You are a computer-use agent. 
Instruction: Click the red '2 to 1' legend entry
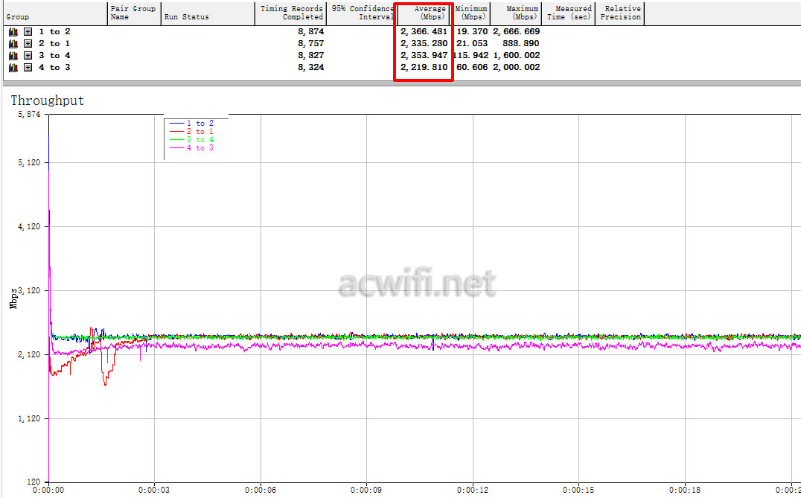pyautogui.click(x=191, y=132)
